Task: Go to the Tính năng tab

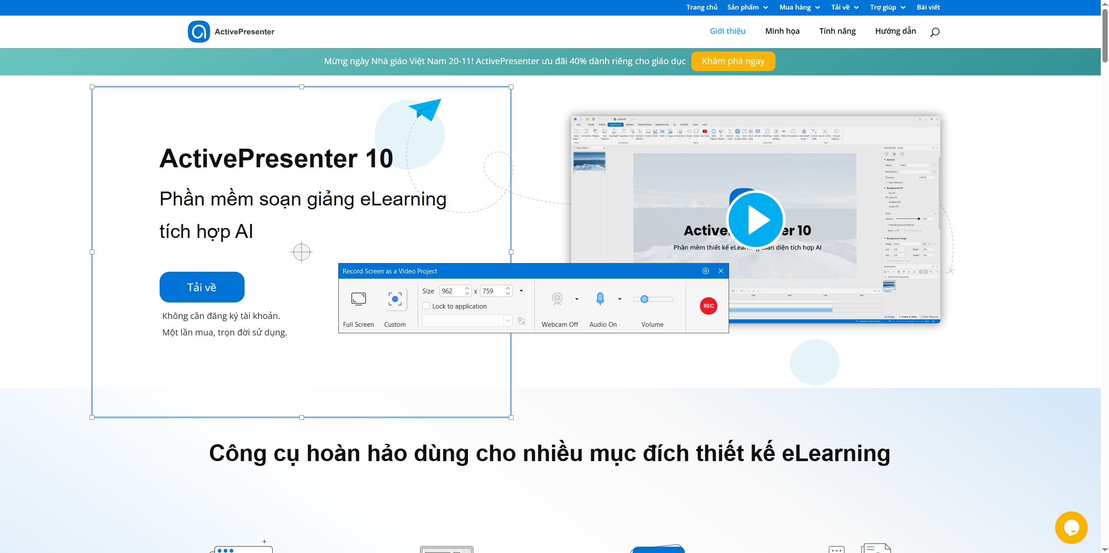Action: coord(837,31)
